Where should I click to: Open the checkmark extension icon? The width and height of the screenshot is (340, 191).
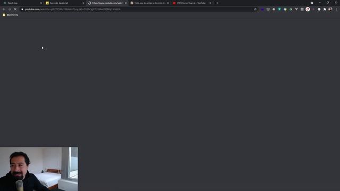[285, 10]
